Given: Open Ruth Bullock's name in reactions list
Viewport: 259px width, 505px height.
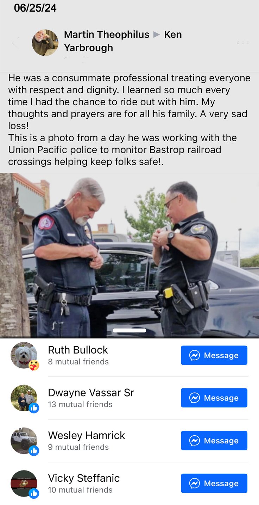Looking at the screenshot, I should (x=78, y=350).
